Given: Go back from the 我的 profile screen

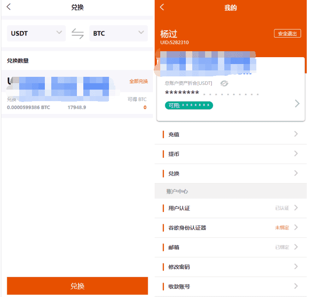Looking at the screenshot, I should click(x=162, y=7).
